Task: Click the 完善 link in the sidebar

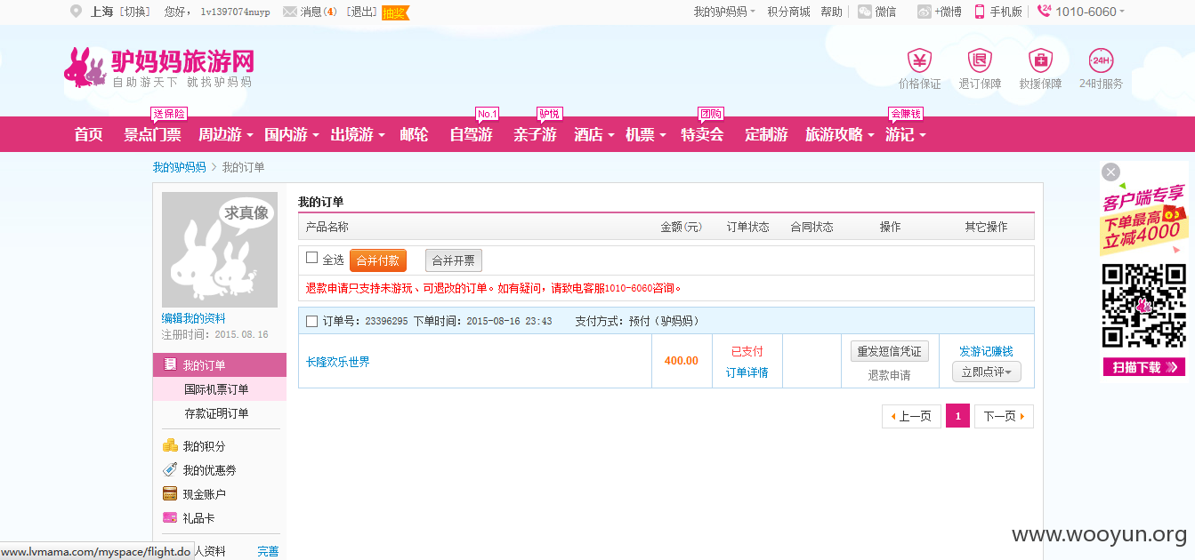Action: pos(268,551)
